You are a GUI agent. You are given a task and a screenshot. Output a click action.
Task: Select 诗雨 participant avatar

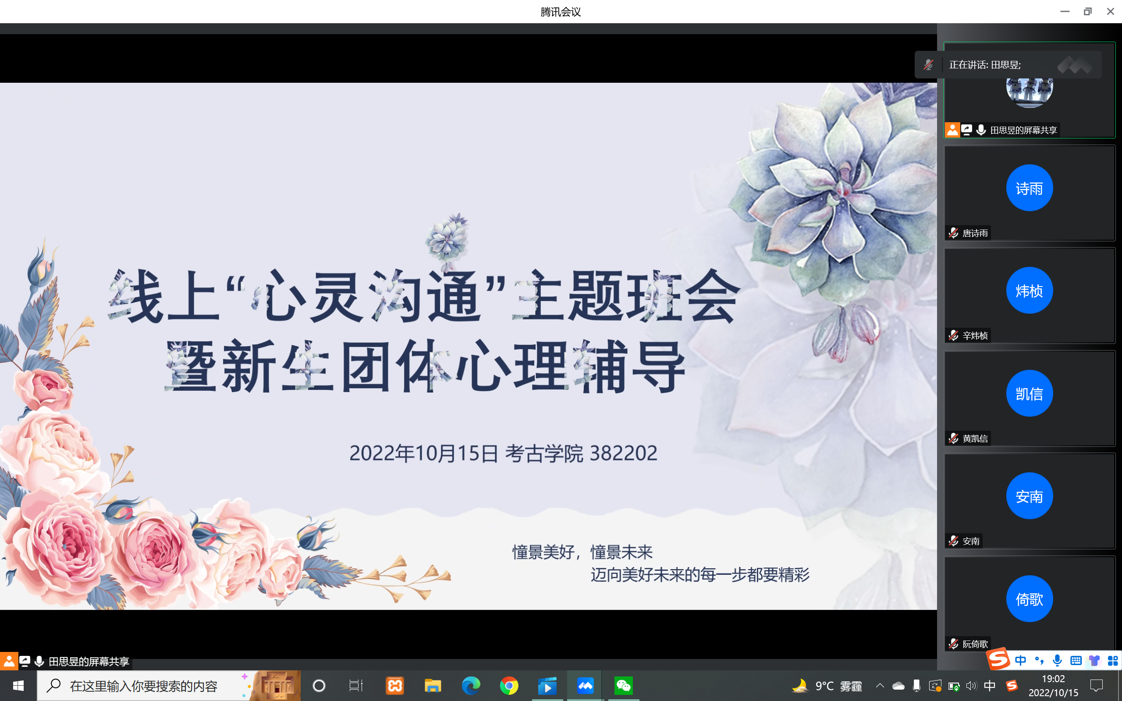[1029, 188]
